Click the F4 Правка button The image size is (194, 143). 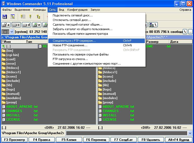click(x=42, y=140)
